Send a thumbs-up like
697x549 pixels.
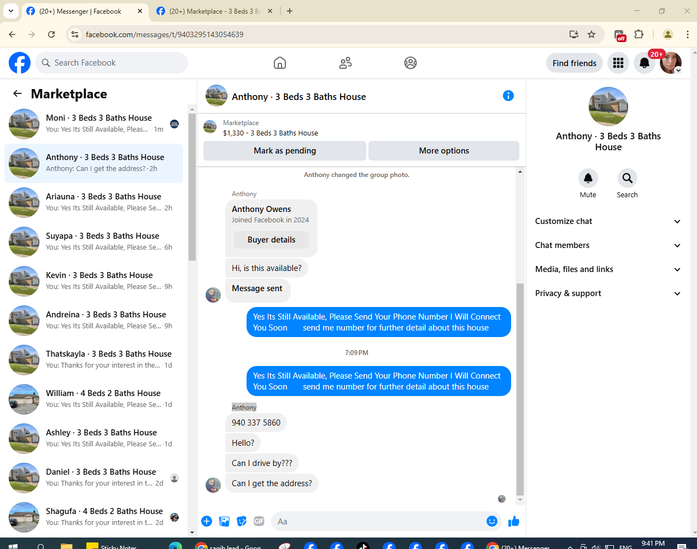pyautogui.click(x=514, y=521)
